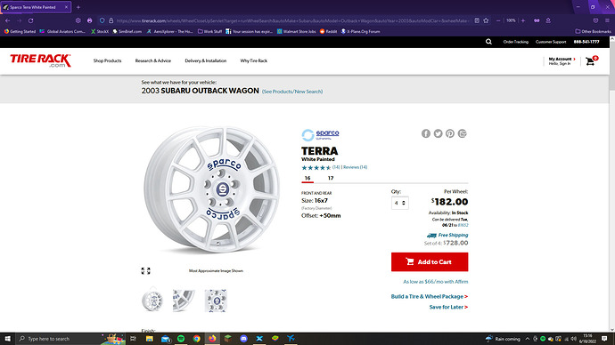This screenshot has width=615, height=345.
Task: Share the product via email icon
Action: pyautogui.click(x=462, y=133)
